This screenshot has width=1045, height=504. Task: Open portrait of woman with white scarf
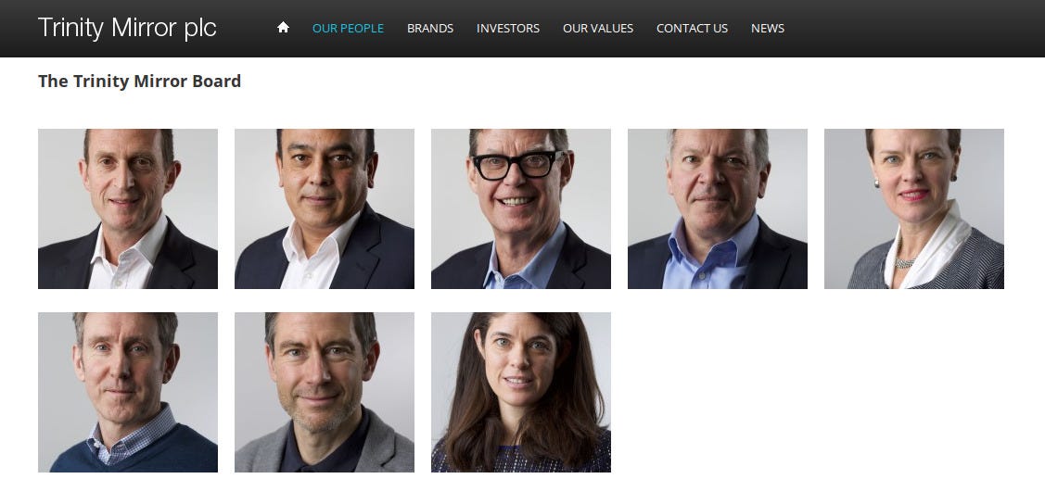click(x=914, y=208)
